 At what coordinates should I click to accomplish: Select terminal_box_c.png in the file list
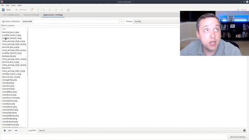pos(11,32)
